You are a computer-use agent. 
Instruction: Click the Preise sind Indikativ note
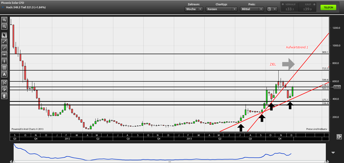(x=317, y=129)
